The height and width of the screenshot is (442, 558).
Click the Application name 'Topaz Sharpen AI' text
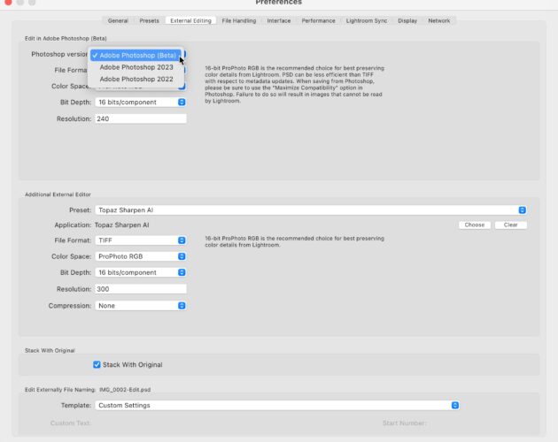[x=121, y=225]
